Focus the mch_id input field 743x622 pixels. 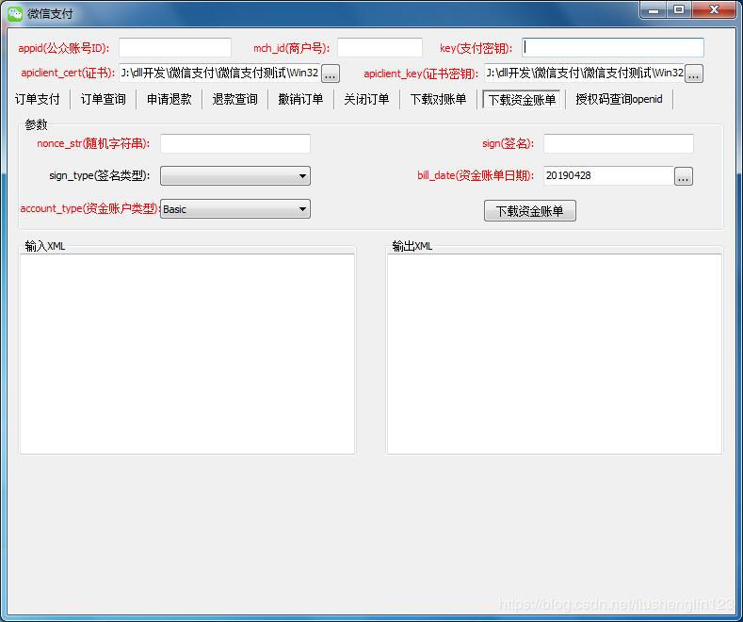click(380, 48)
